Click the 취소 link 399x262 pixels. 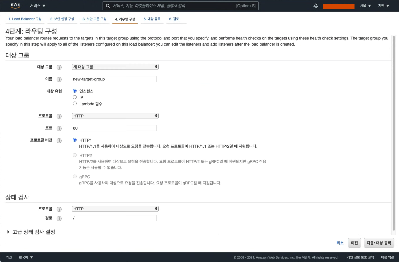click(340, 243)
